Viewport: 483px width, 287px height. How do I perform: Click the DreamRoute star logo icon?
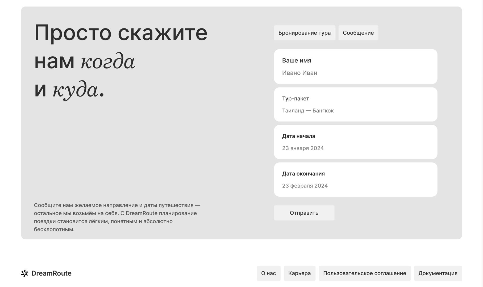click(25, 273)
